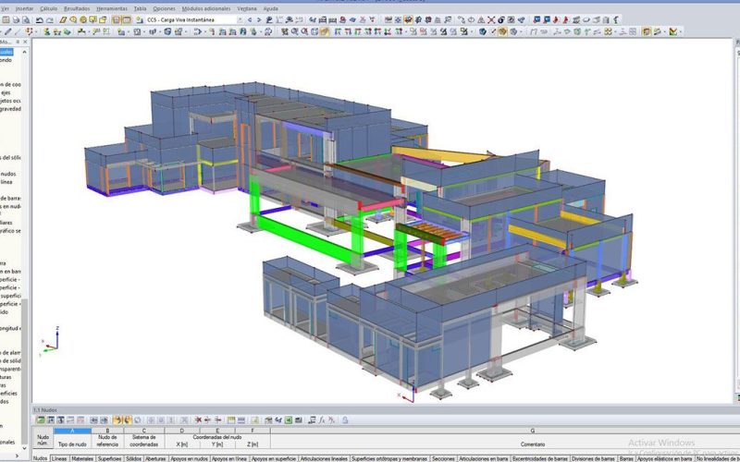Switch to the Apoyos en nudos tab
This screenshot has width=740, height=462.
point(189,458)
